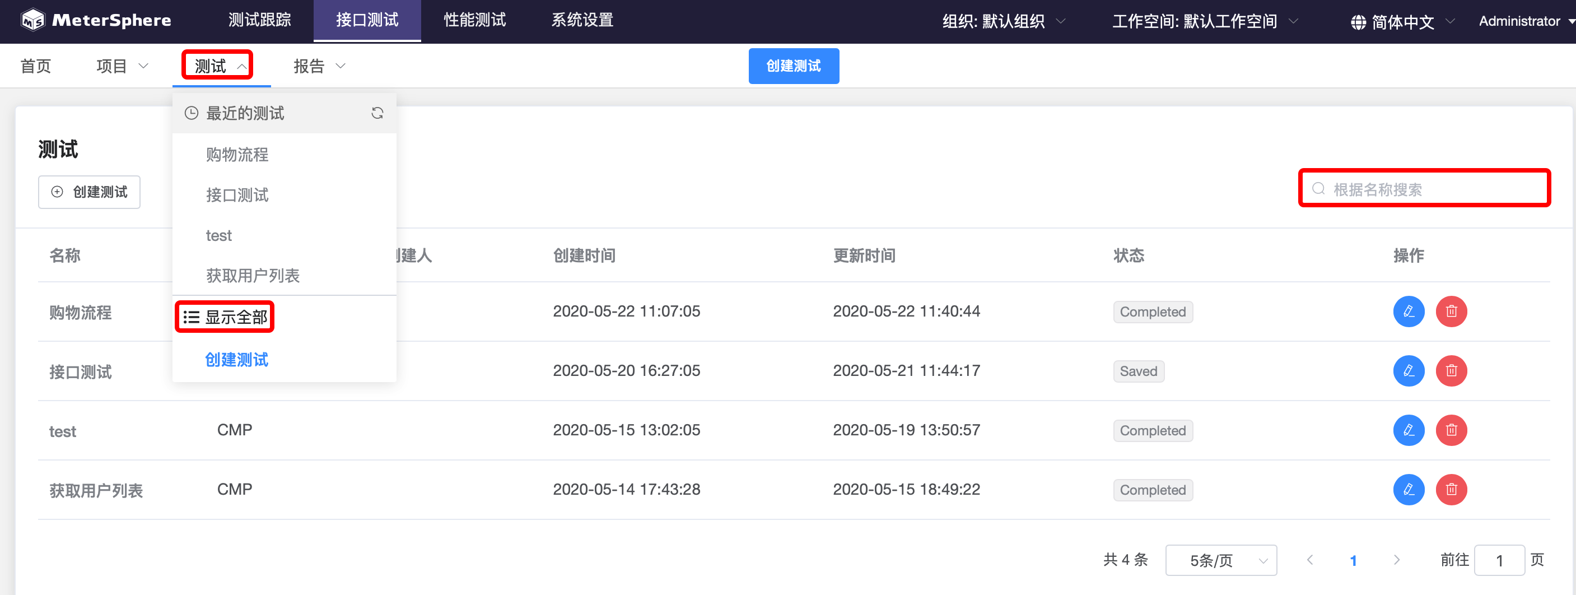Switch to the 性能测试 tab
This screenshot has width=1576, height=595.
point(475,20)
